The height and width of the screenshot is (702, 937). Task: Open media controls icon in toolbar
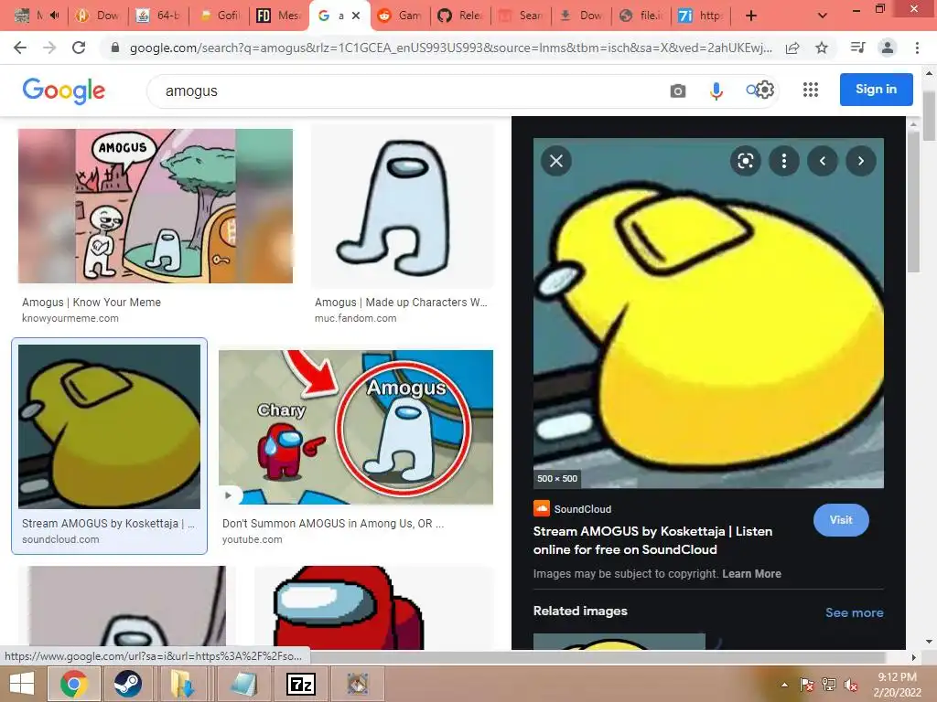(857, 48)
